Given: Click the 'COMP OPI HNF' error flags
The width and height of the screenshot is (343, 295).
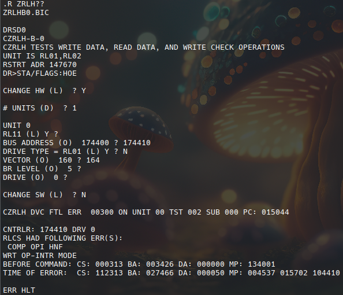Looking at the screenshot, I should [35, 247].
